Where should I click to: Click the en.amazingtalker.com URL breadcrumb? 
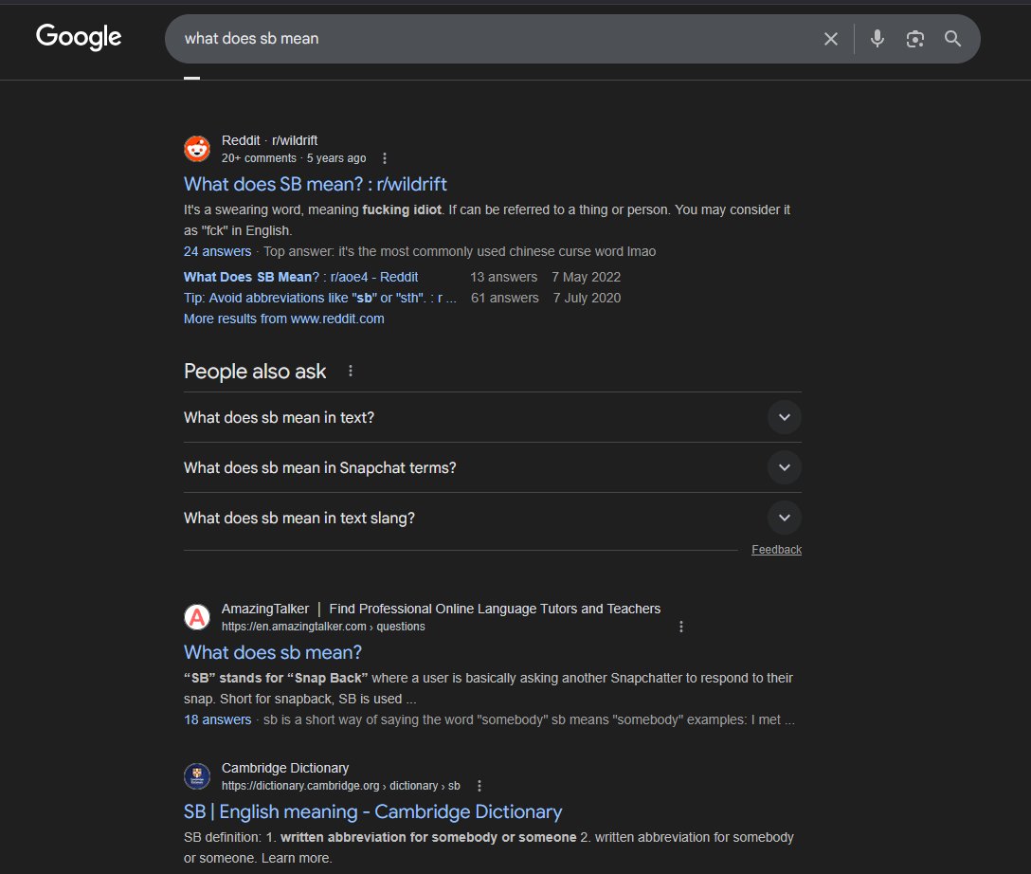pyautogui.click(x=323, y=627)
